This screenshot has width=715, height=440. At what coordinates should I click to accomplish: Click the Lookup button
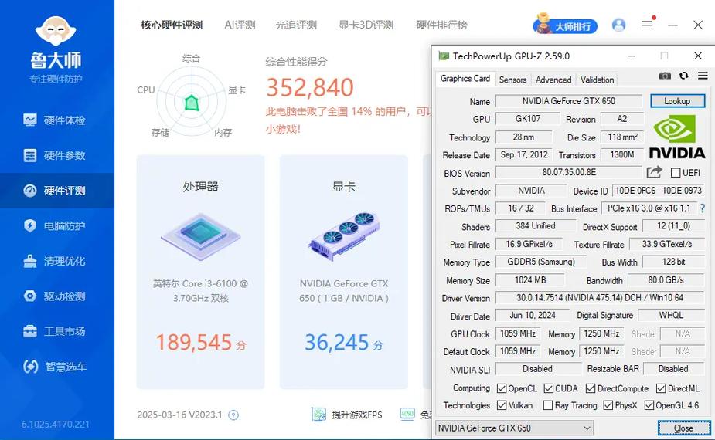(x=677, y=101)
